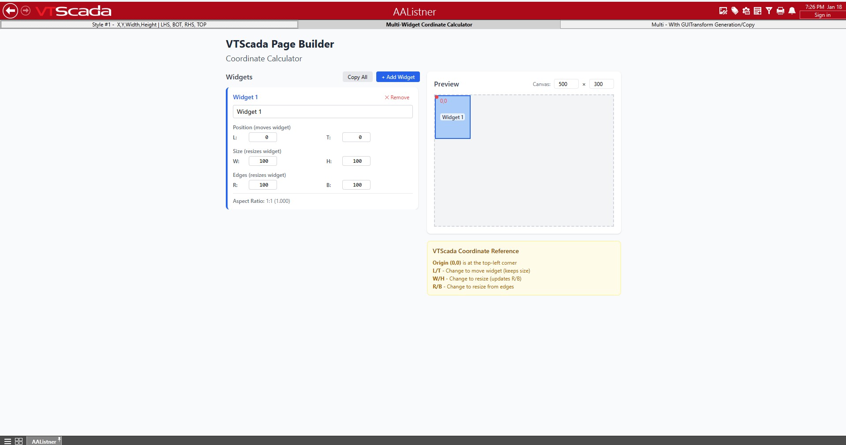Click the funnel filter icon
Viewport: 846px width, 445px height.
(769, 11)
